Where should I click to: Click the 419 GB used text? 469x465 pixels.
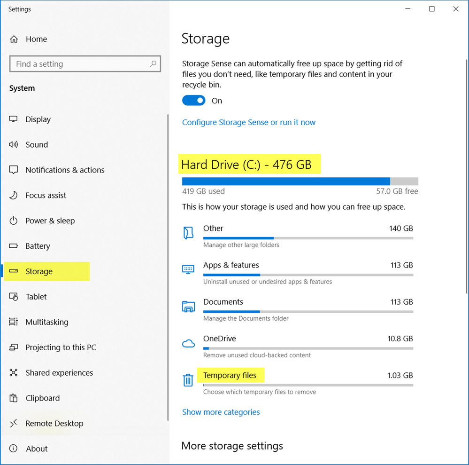(x=203, y=191)
